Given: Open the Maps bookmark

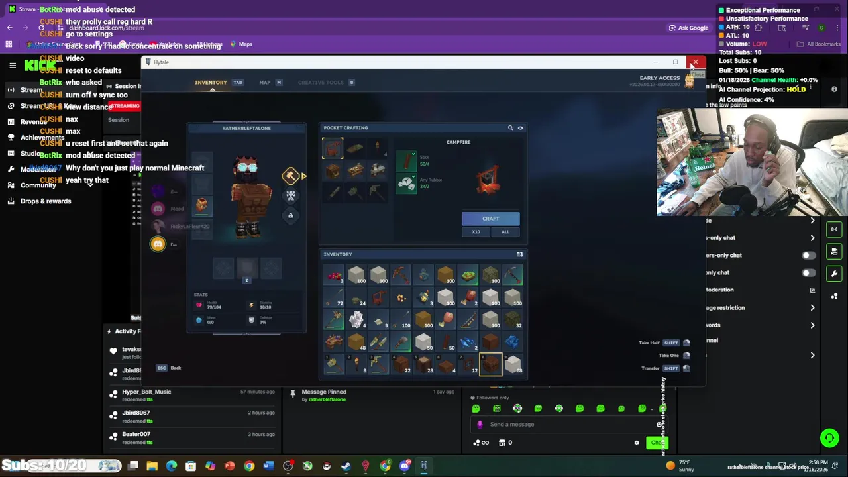Looking at the screenshot, I should (x=241, y=44).
